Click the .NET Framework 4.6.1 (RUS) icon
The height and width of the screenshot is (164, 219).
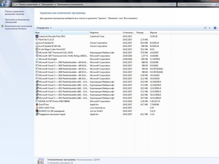coord(37,52)
